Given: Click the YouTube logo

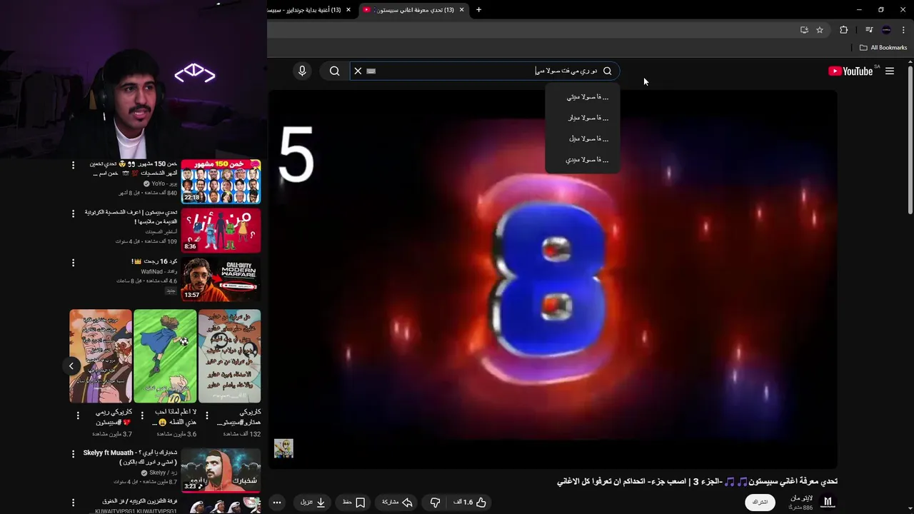Looking at the screenshot, I should (x=850, y=71).
